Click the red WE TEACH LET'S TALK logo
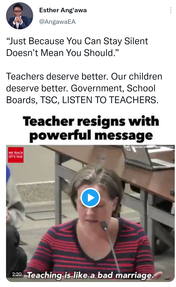Screen dimensions: 176x287 [x=16, y=155]
